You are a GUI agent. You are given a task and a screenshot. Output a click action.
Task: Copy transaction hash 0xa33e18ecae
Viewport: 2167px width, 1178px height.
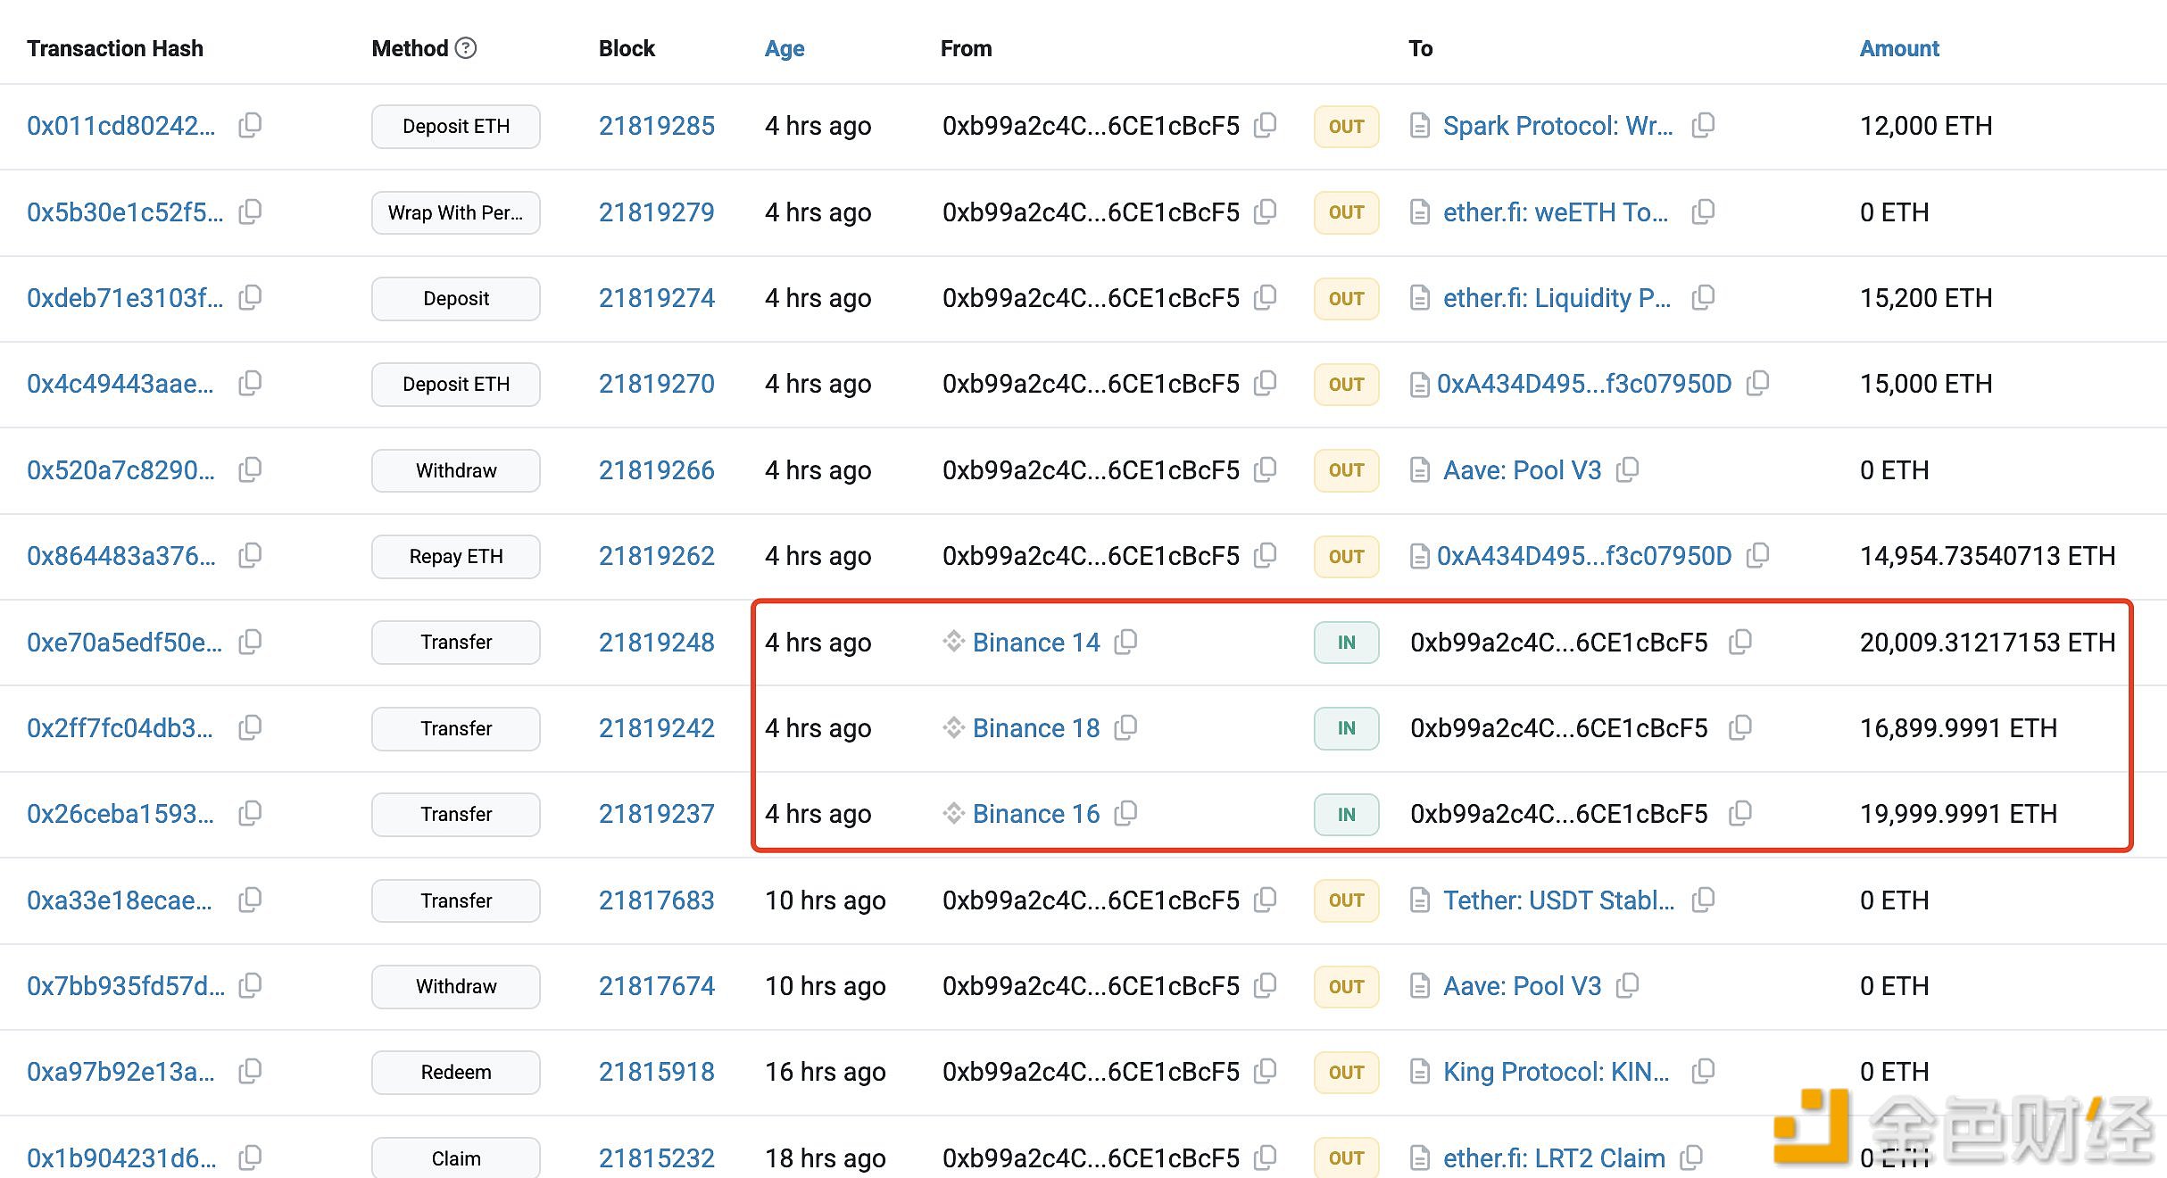tap(250, 900)
